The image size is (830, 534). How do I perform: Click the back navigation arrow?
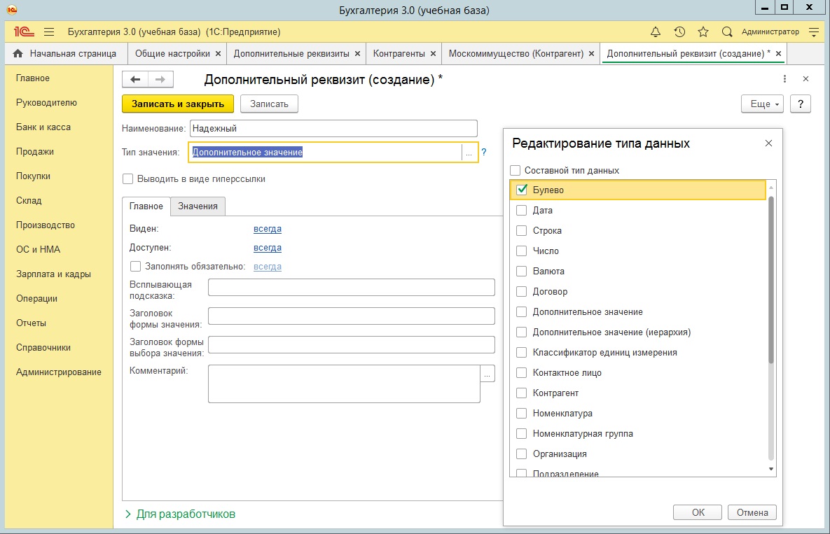pyautogui.click(x=135, y=80)
